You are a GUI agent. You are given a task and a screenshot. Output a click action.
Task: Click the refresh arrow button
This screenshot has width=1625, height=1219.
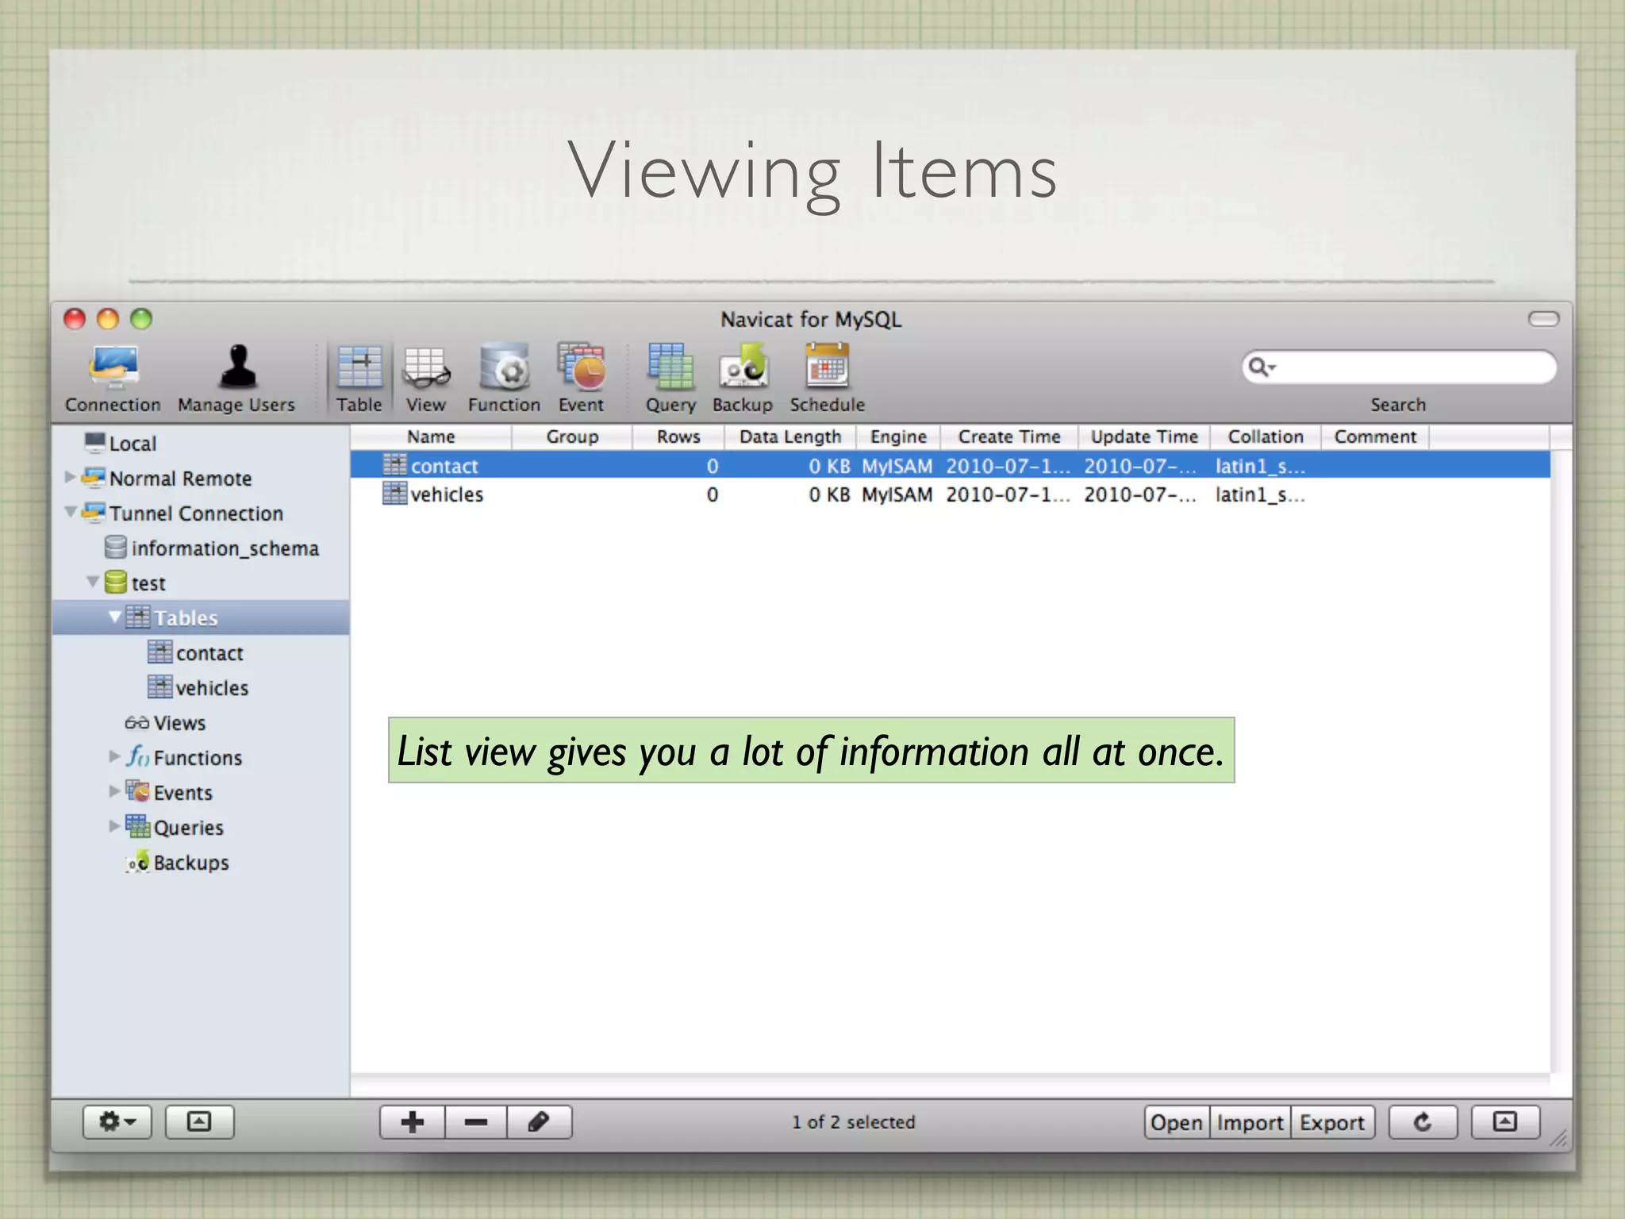[1423, 1121]
